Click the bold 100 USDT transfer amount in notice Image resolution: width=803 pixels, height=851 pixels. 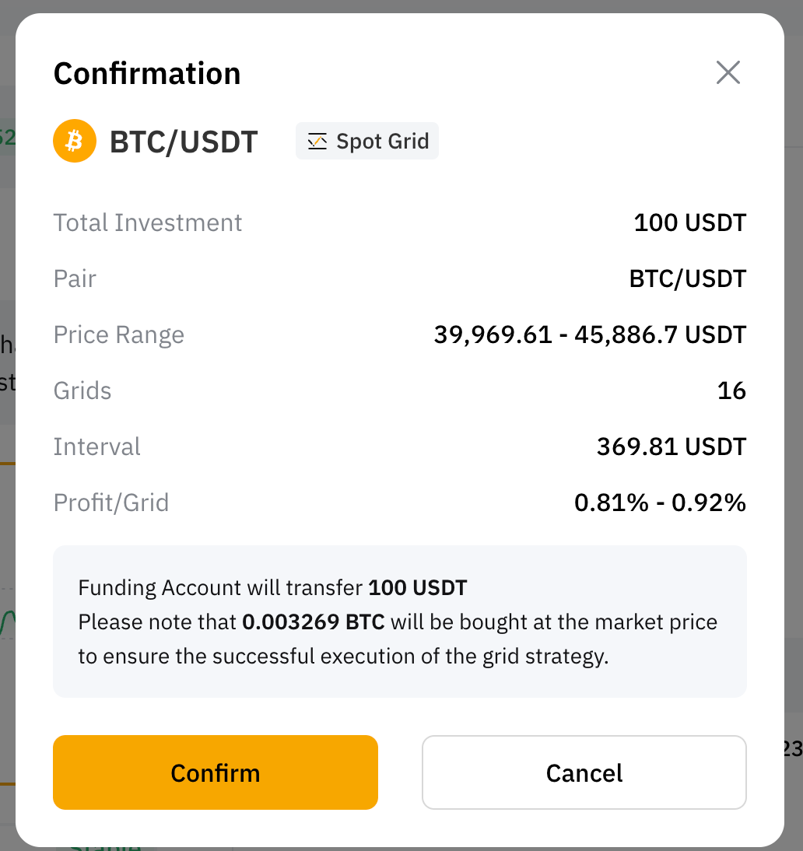coord(418,587)
